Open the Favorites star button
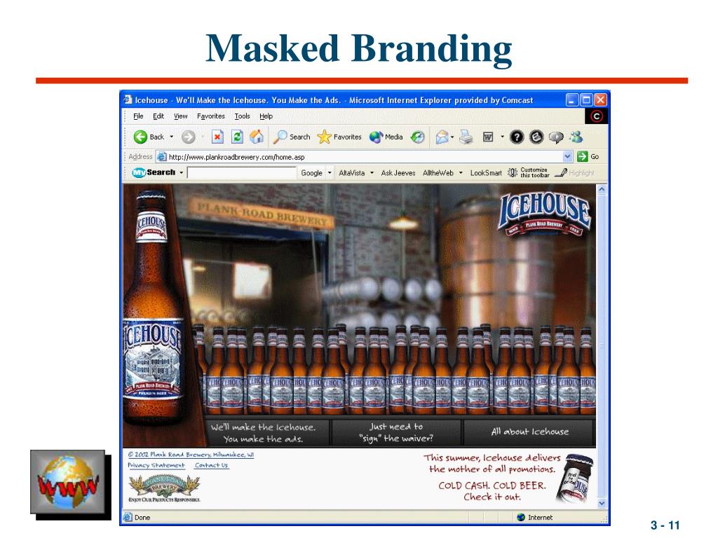 click(339, 137)
